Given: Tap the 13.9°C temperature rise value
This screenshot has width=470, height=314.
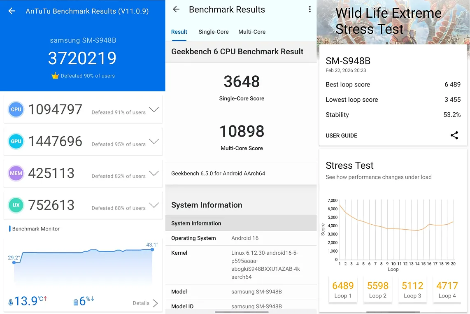Looking at the screenshot, I should coord(30,301).
